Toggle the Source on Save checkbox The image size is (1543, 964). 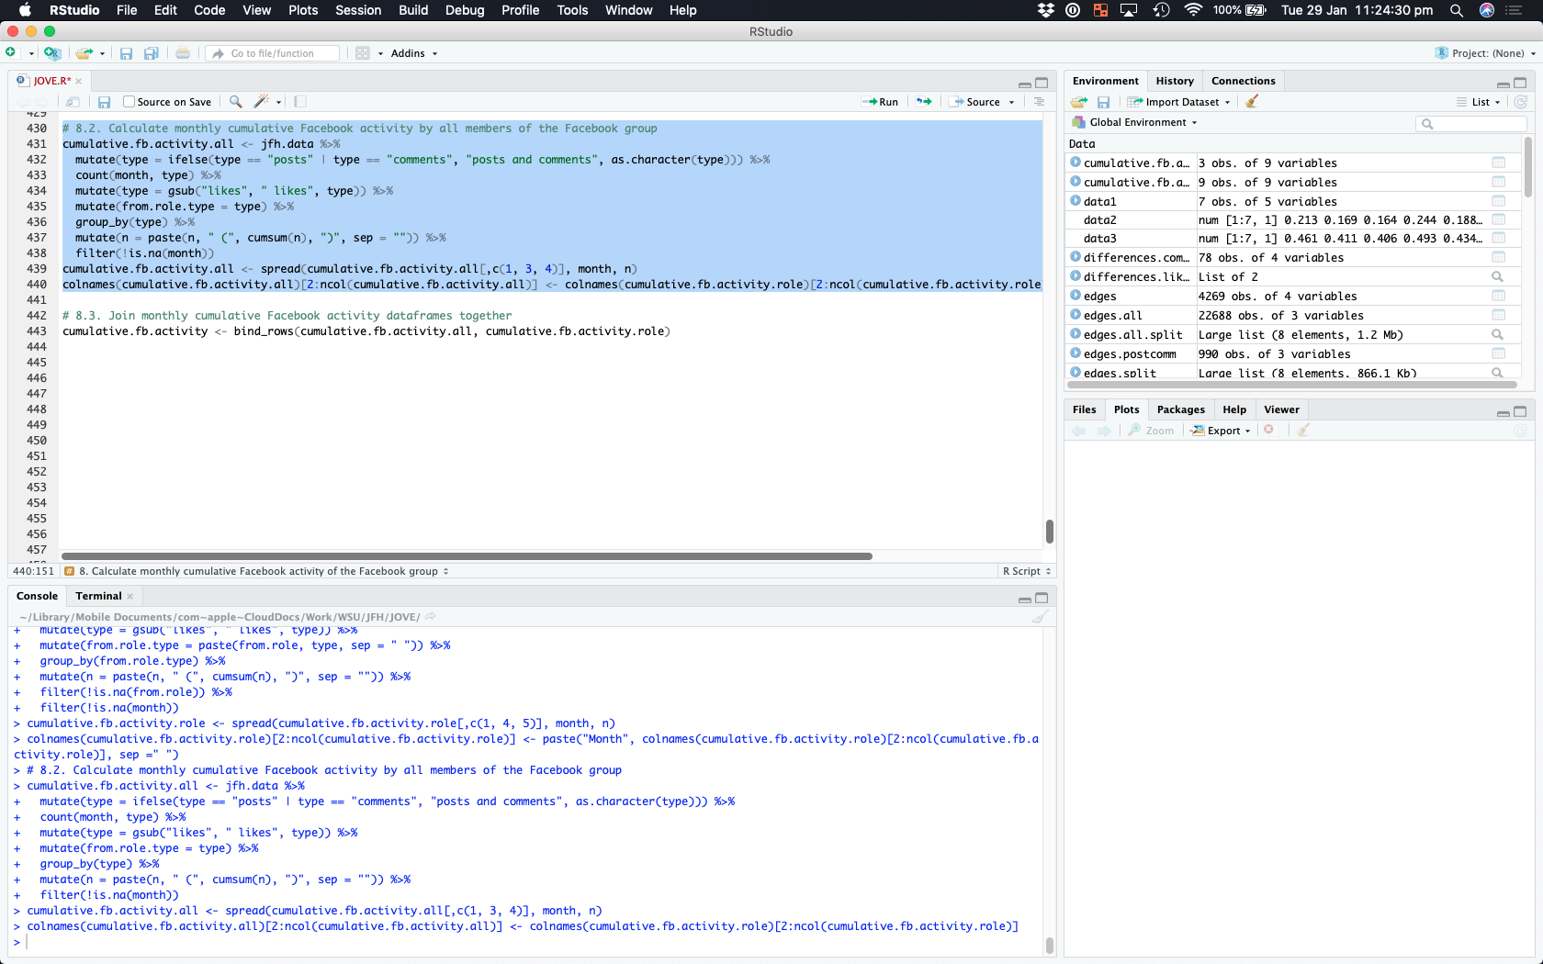click(130, 102)
